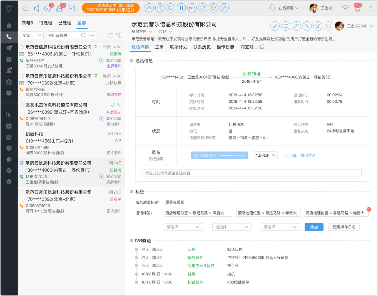Open the 全部 filter dropdown

32,35
